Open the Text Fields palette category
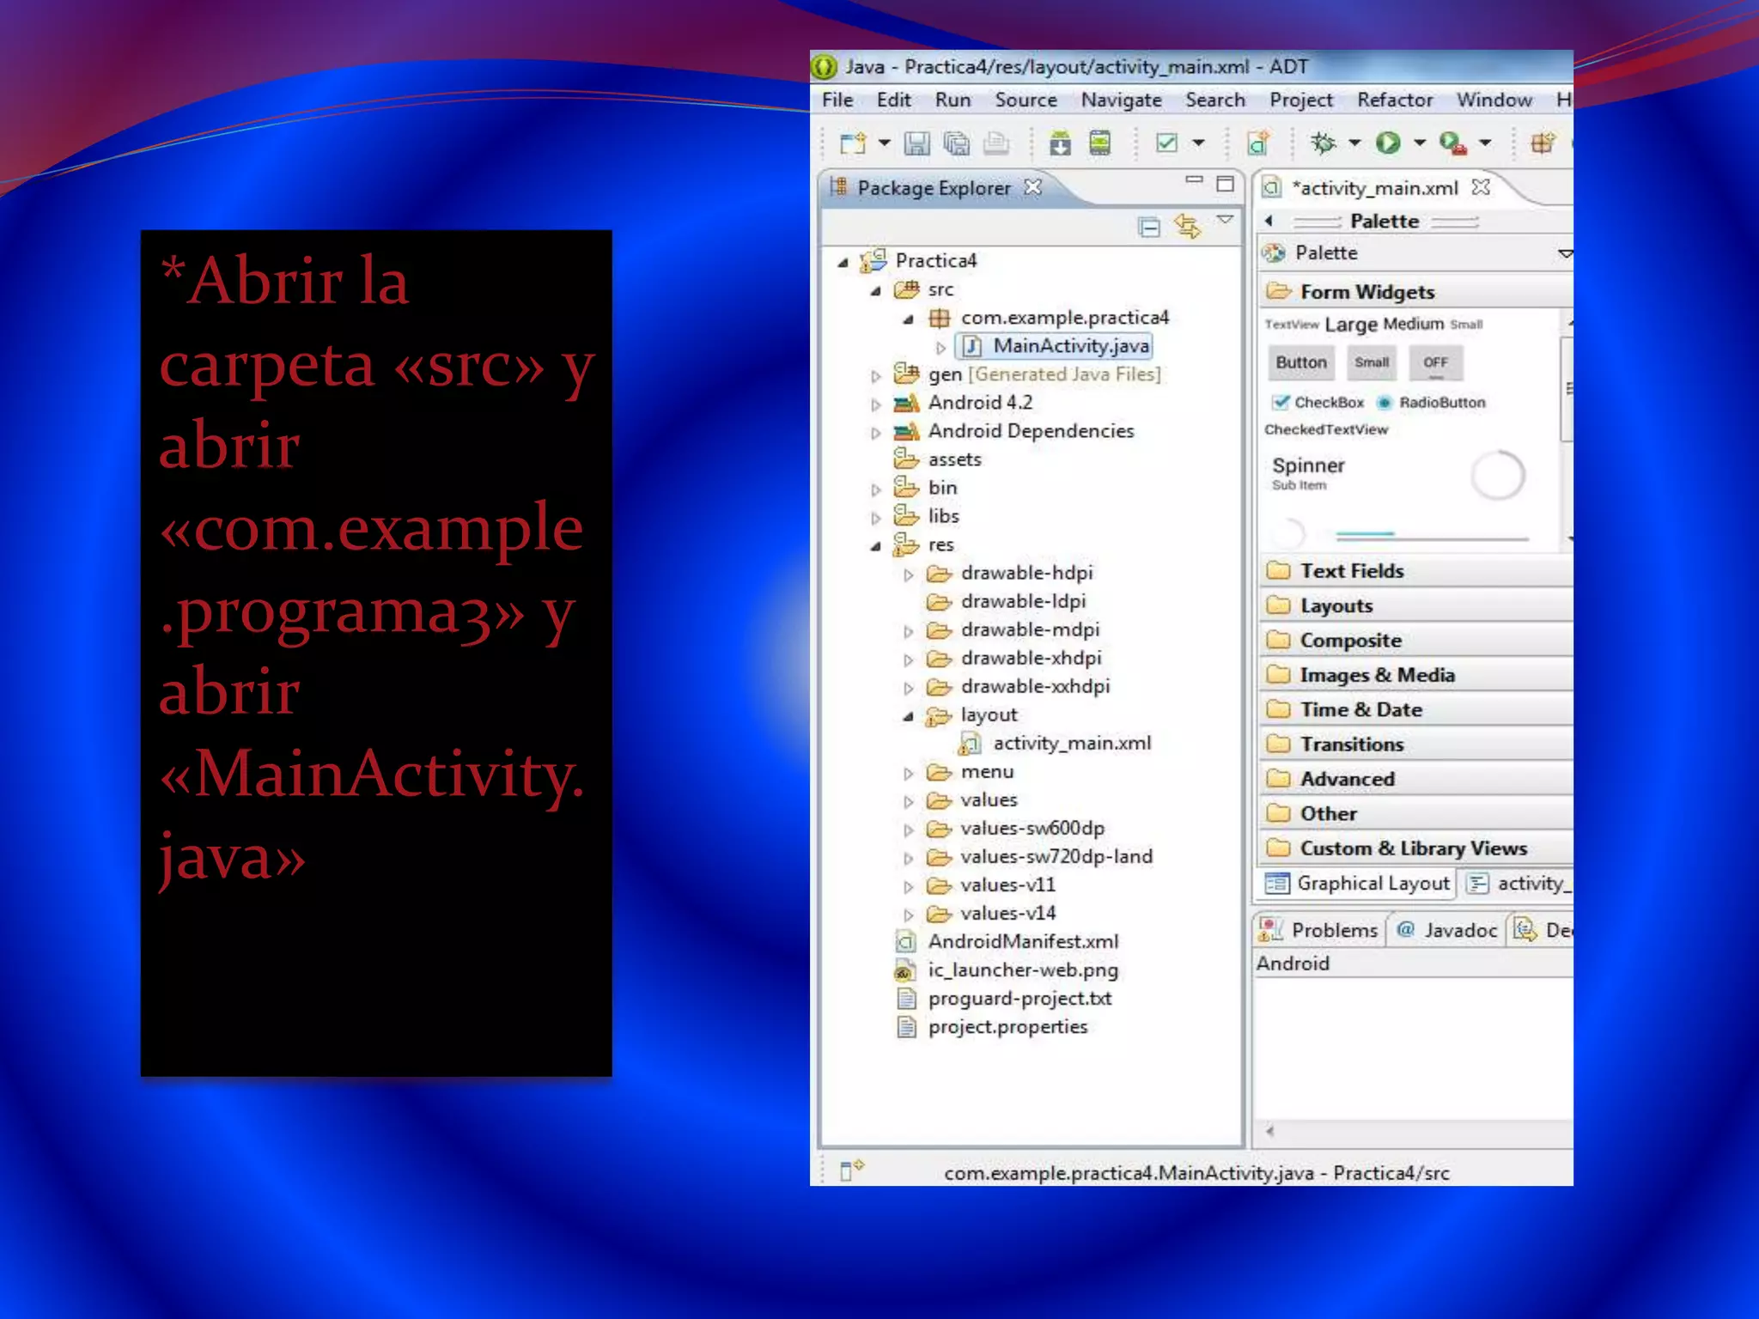 1416,571
